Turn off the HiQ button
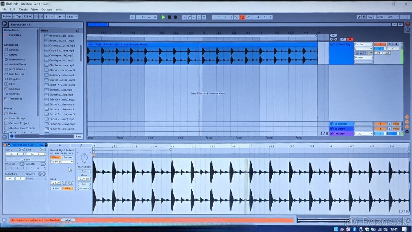The image size is (412, 232). click(67, 188)
